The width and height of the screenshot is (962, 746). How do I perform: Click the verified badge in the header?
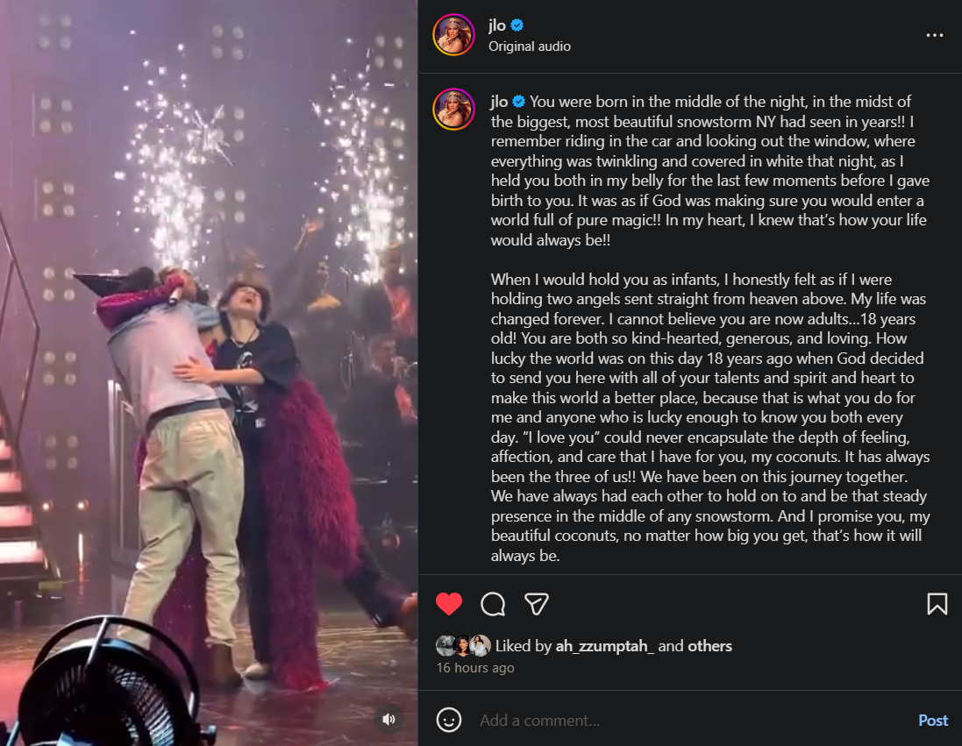(x=517, y=25)
